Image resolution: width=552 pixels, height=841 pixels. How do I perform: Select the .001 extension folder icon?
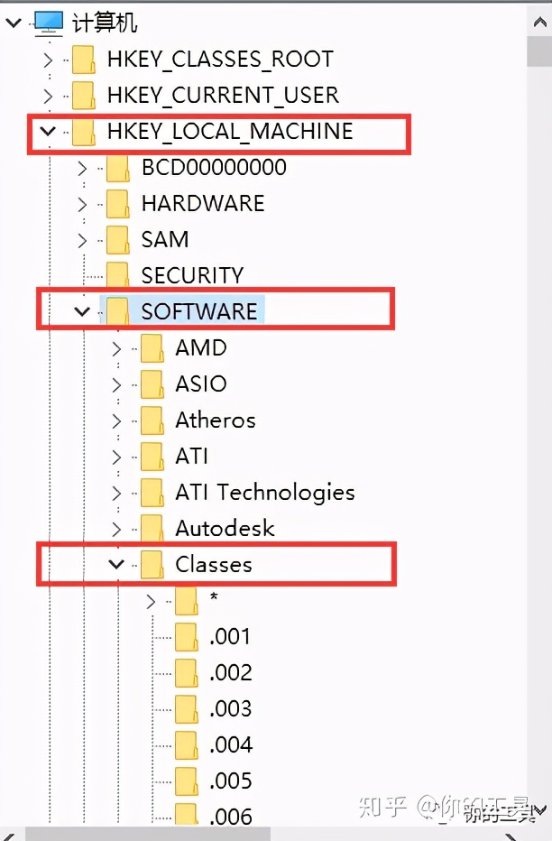(187, 637)
